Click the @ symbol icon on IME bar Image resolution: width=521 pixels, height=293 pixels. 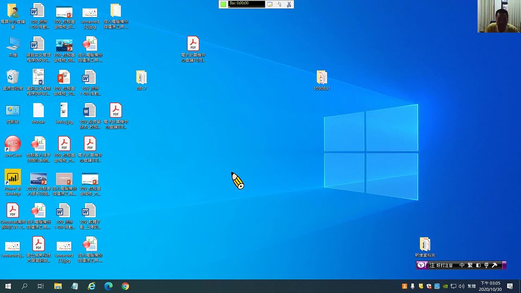pos(486,265)
